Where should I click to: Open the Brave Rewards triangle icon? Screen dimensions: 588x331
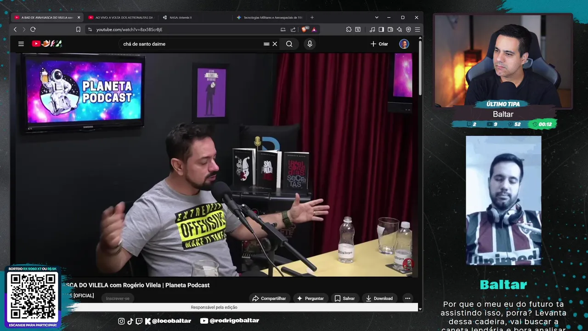point(314,29)
